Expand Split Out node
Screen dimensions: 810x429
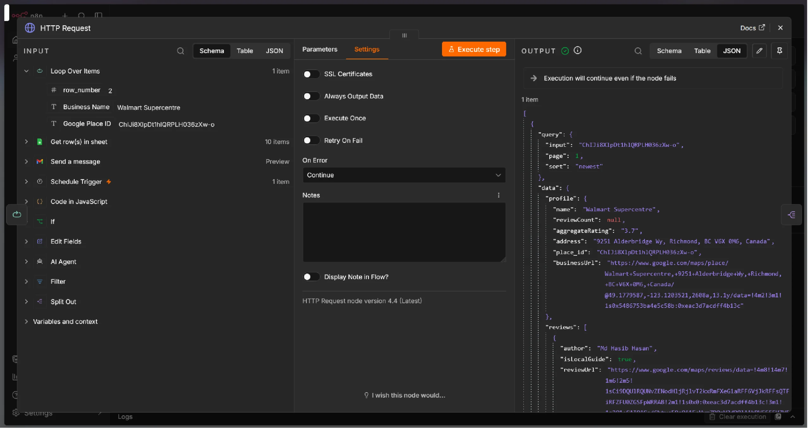26,302
